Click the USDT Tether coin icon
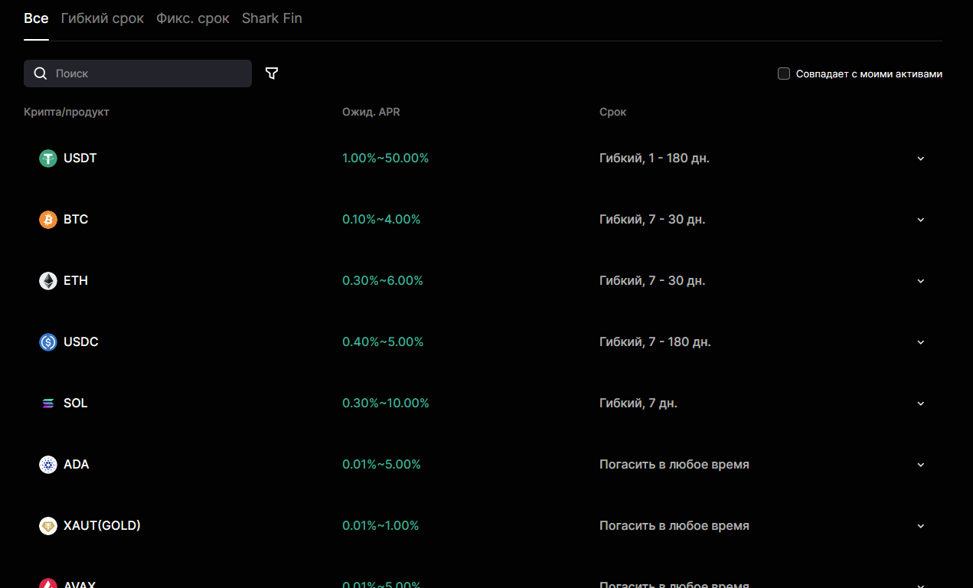This screenshot has width=973, height=588. point(48,158)
